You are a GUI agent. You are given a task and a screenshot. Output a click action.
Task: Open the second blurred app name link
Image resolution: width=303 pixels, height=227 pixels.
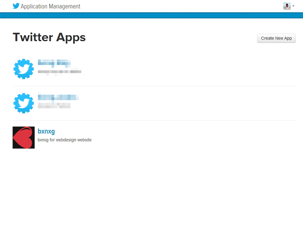58,97
